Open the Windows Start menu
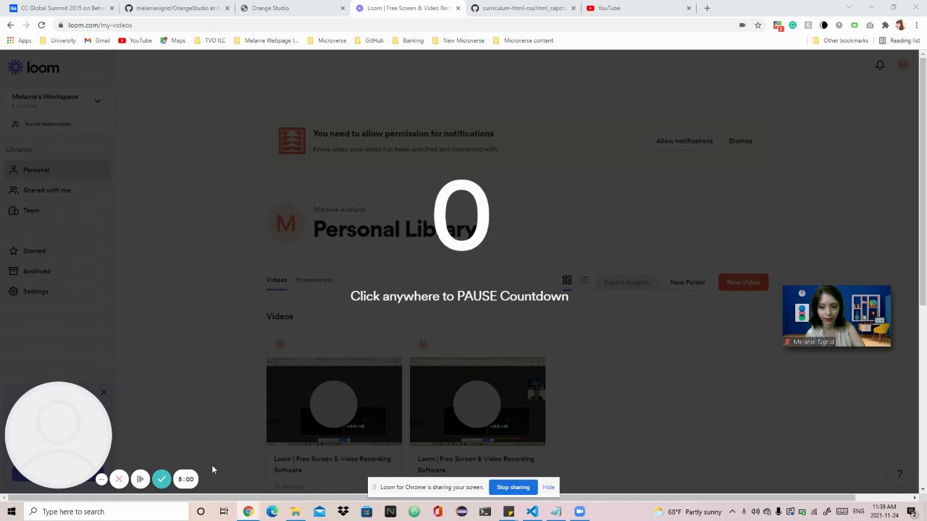Viewport: 927px width, 521px height. pyautogui.click(x=12, y=512)
